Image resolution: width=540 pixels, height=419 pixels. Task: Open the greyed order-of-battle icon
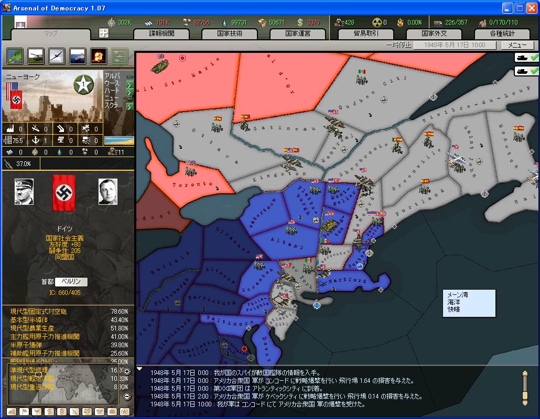[120, 56]
